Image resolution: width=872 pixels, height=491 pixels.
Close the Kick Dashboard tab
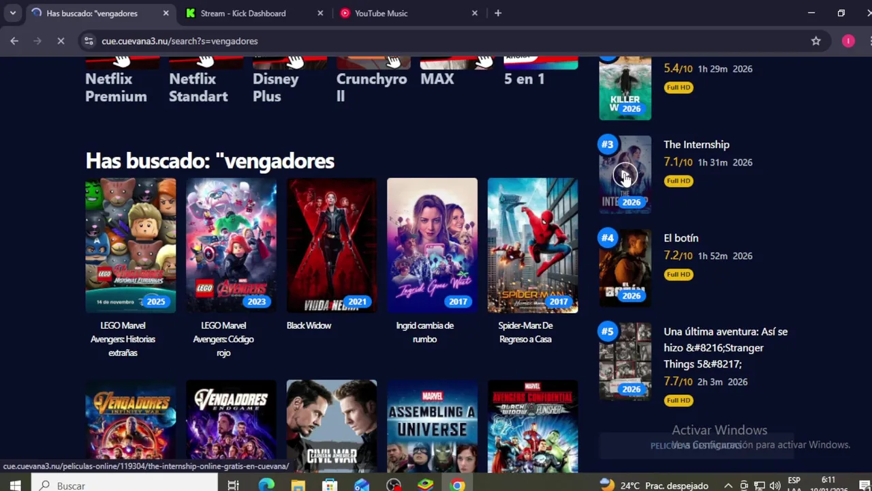[x=320, y=13]
